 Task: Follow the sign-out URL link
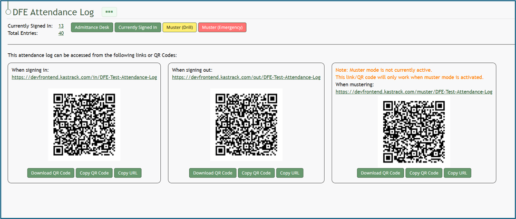(x=246, y=77)
